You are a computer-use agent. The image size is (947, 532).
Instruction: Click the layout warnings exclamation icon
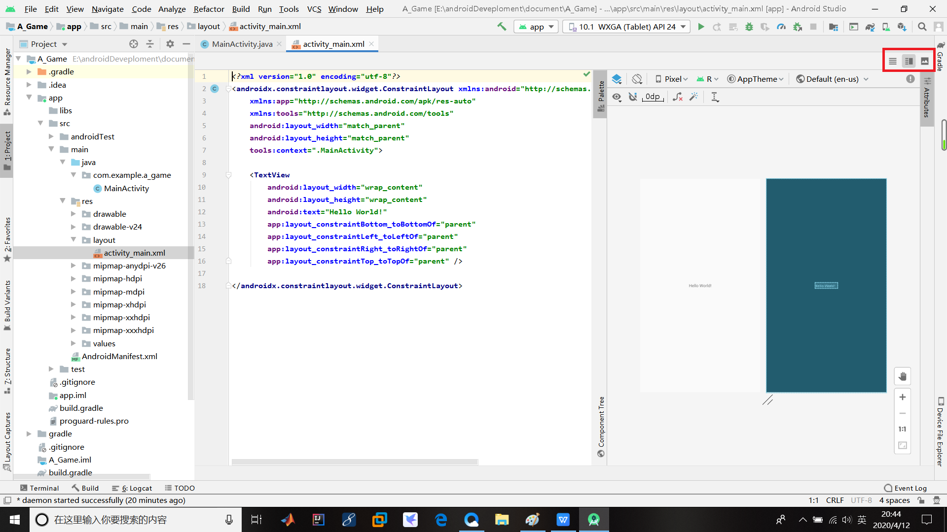(x=911, y=79)
